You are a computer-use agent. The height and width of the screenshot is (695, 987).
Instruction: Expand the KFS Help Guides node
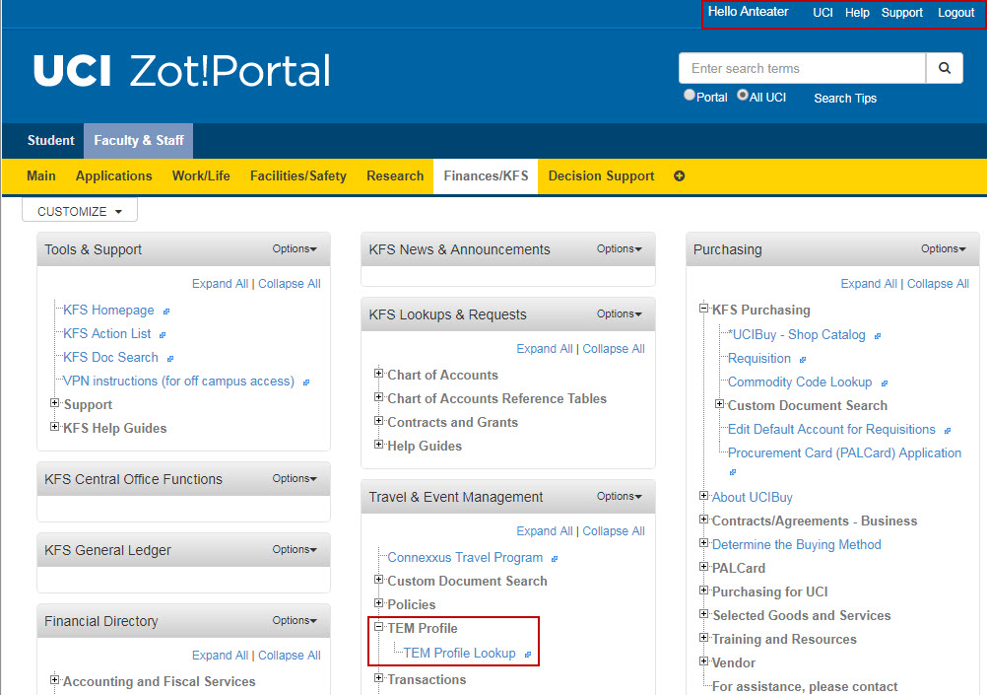tap(55, 427)
